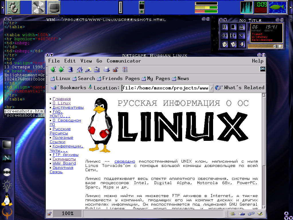
Task: Open the Friends Pages toolbar folder
Action: (118, 78)
